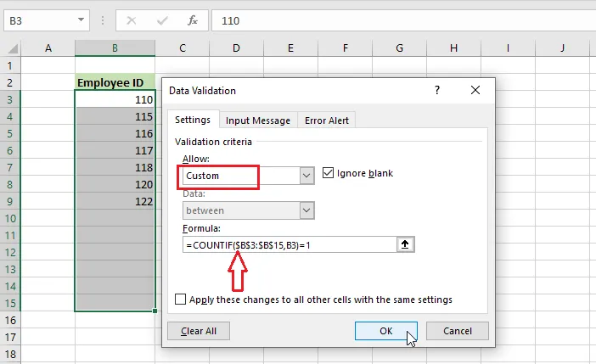Select row 2 header
This screenshot has height=364, width=596.
[x=10, y=82]
